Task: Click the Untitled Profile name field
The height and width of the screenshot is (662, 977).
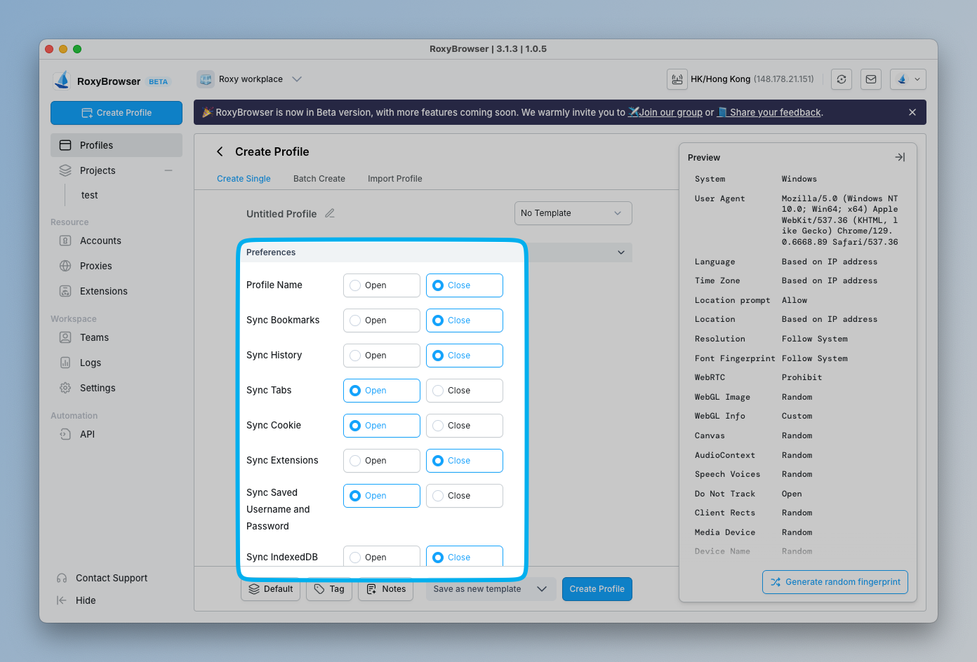Action: click(281, 214)
